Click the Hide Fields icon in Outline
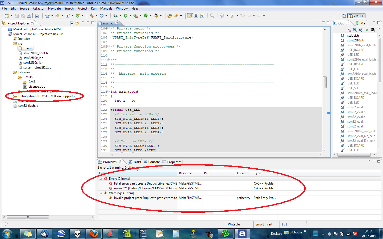 [x=355, y=30]
